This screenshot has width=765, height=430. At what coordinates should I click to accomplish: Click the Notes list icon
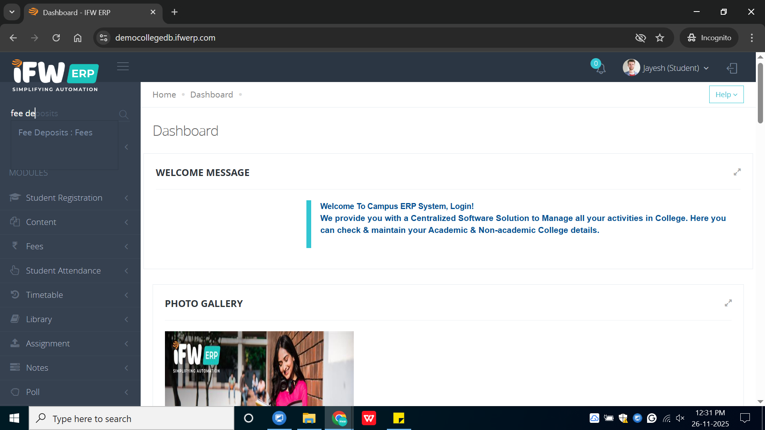click(x=15, y=367)
